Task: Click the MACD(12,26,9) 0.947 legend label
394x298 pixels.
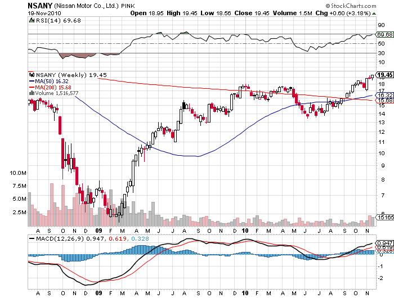Action: tap(70, 238)
